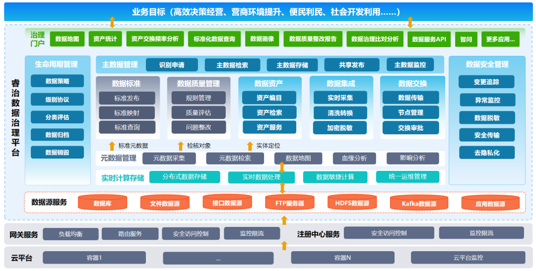Select the 血缘分析 metadata block
Viewport: 536px width, 271px height.
354,159
